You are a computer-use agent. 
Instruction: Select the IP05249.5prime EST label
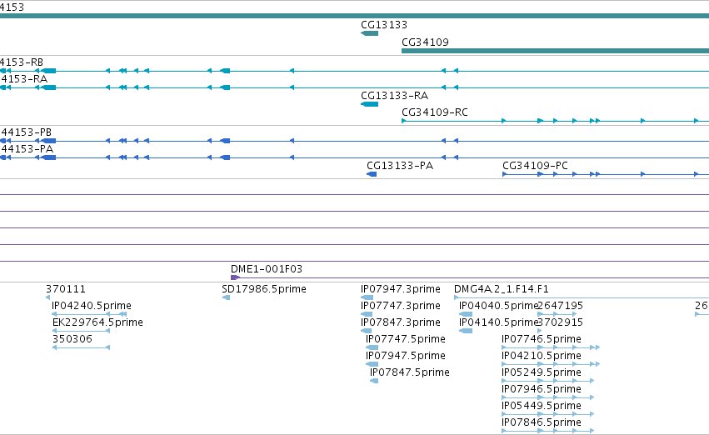coord(542,372)
